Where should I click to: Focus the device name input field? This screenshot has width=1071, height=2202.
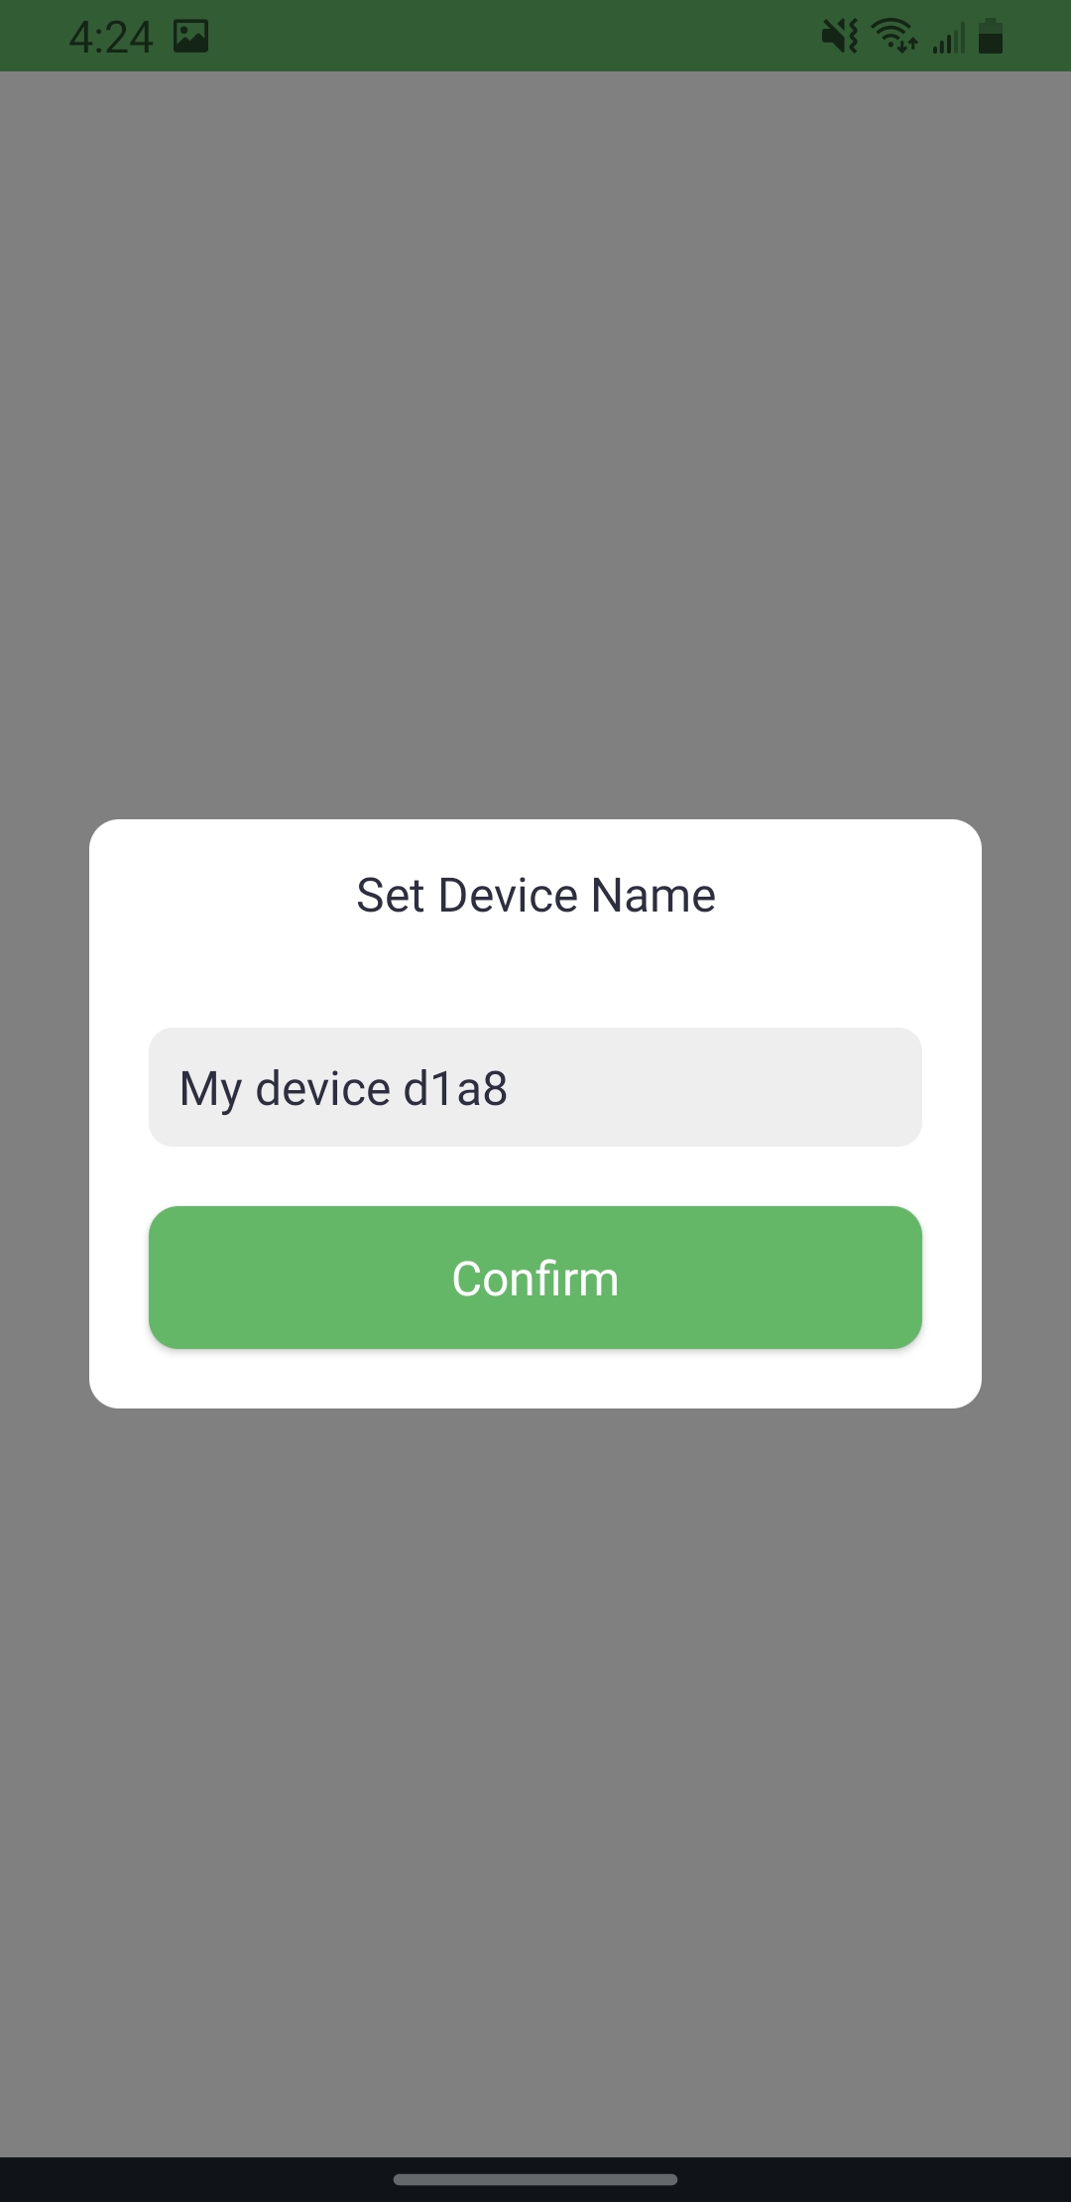(x=535, y=1087)
